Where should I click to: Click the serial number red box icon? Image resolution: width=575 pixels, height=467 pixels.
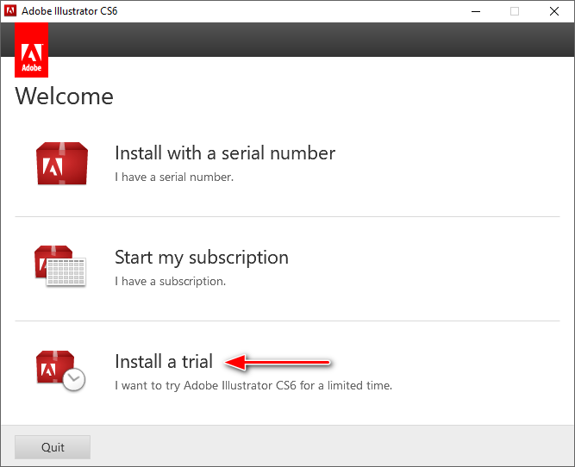61,164
